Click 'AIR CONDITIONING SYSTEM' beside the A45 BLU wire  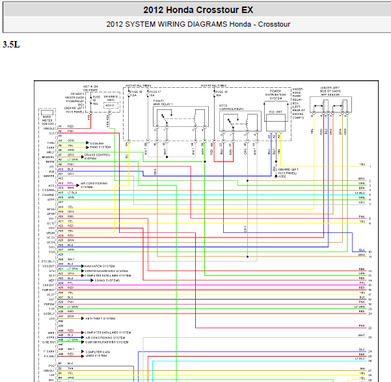coord(105,338)
